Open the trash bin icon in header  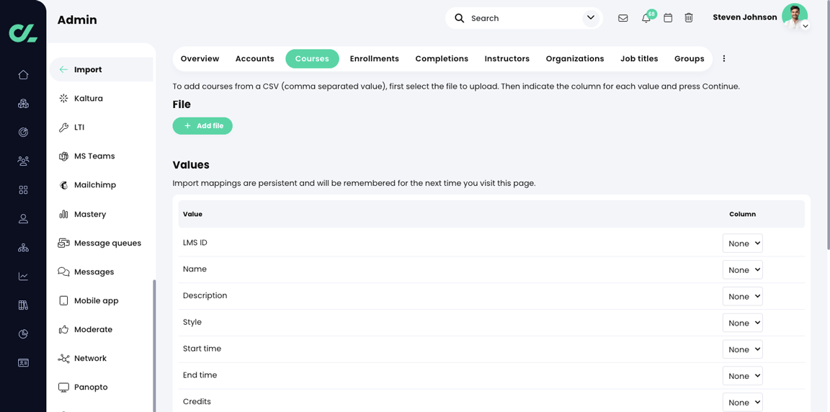[689, 18]
